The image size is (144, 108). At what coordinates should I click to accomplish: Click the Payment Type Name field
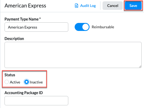(x=36, y=27)
